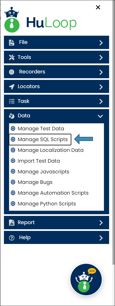Open the Locators menu
Screen dimensions: 115x306
click(x=57, y=86)
